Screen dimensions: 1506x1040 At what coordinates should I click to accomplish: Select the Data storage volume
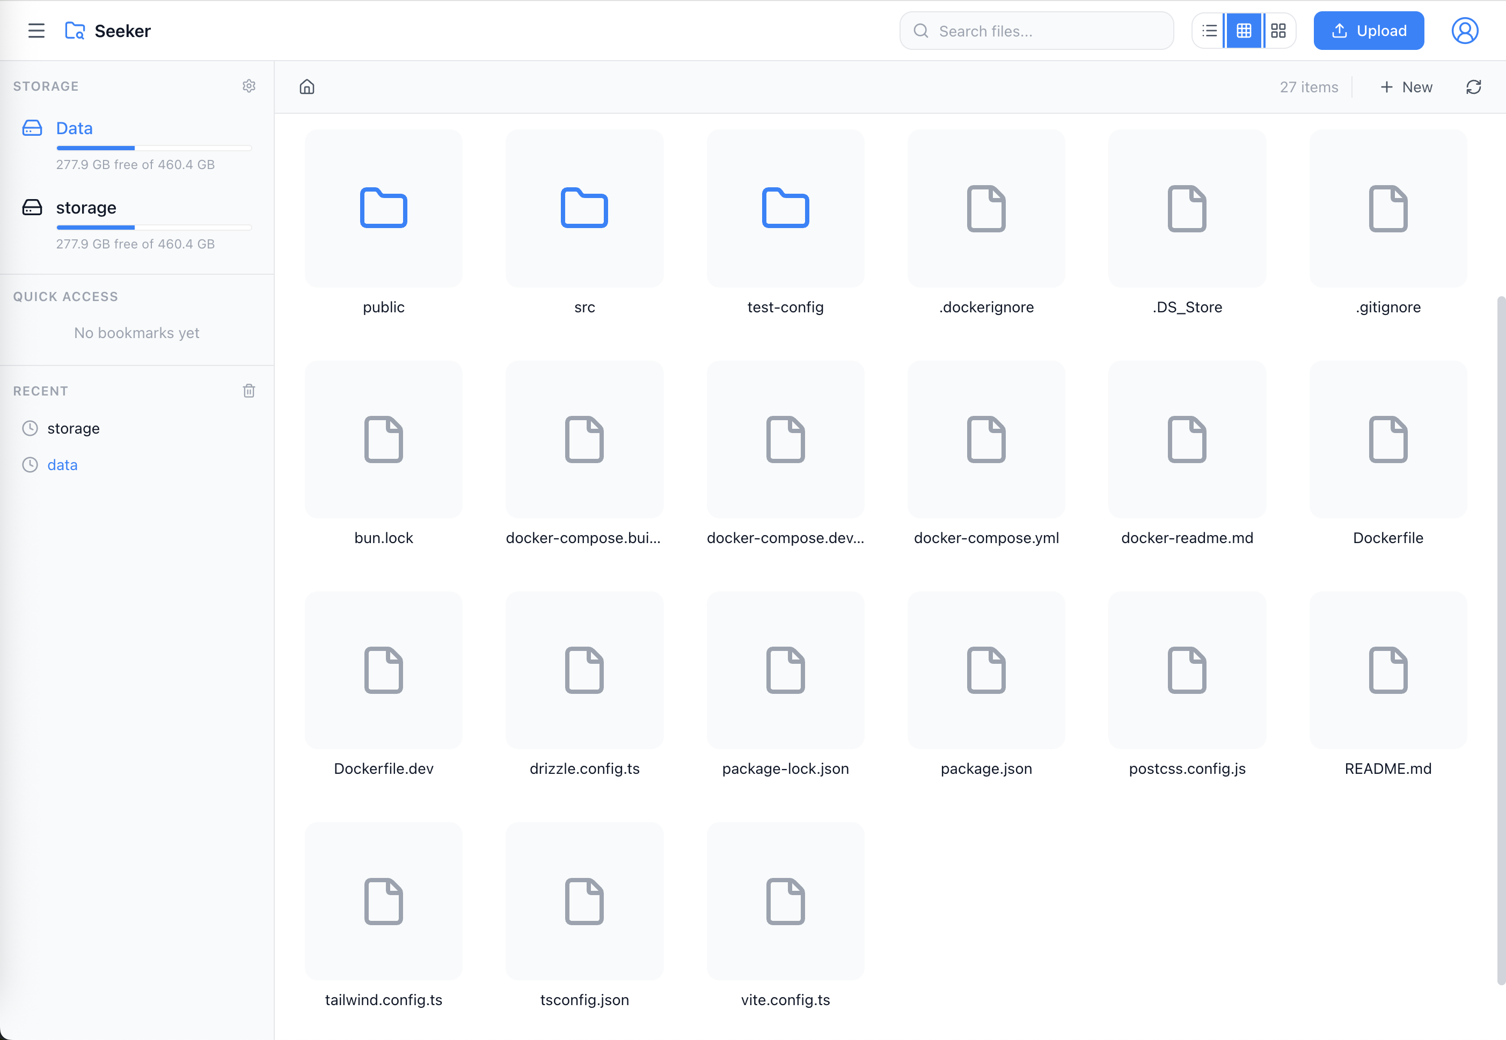74,128
